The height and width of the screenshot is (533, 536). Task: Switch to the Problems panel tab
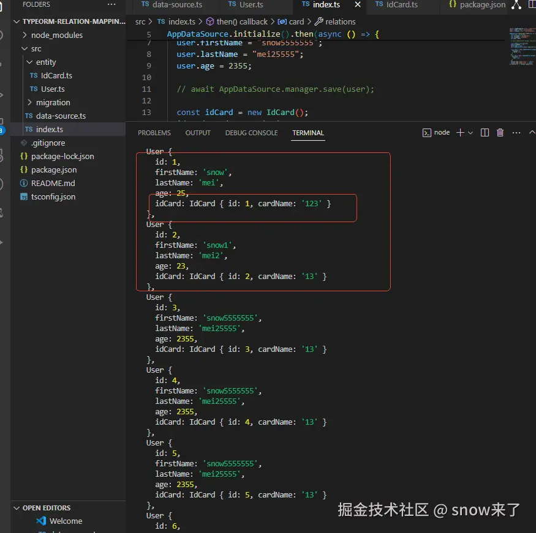[154, 133]
